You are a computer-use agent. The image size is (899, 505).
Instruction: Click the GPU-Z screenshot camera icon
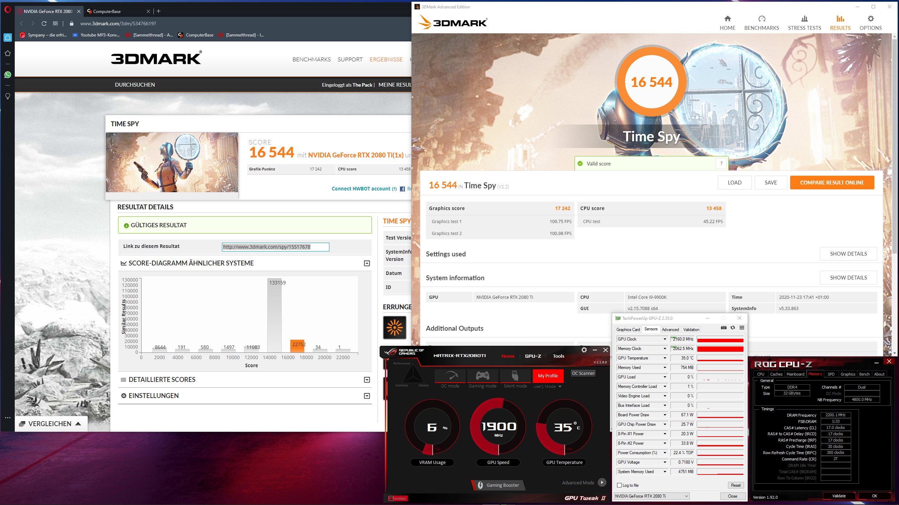[723, 328]
